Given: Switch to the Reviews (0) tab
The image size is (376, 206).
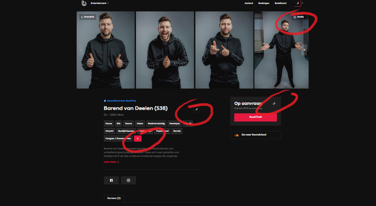Looking at the screenshot, I should click(114, 199).
